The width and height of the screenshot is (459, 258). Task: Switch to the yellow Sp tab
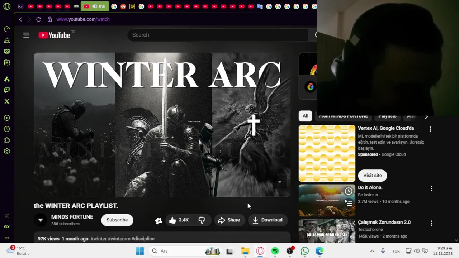[132, 6]
